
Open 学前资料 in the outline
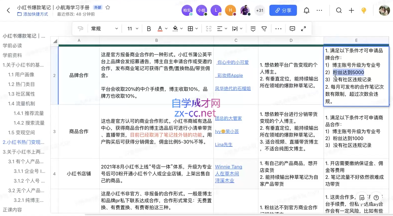[12, 55]
